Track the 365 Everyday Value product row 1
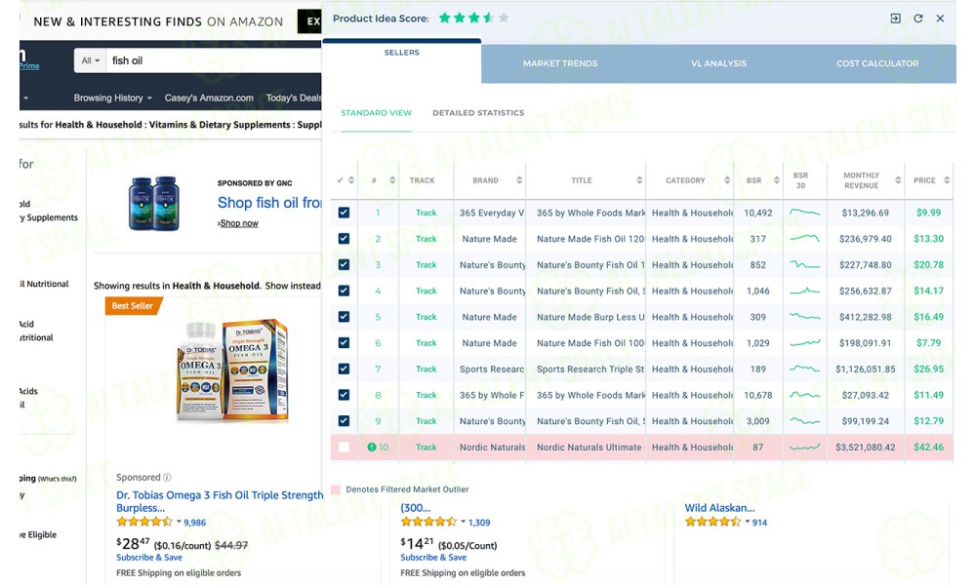This screenshot has width=976, height=585. pyautogui.click(x=427, y=213)
